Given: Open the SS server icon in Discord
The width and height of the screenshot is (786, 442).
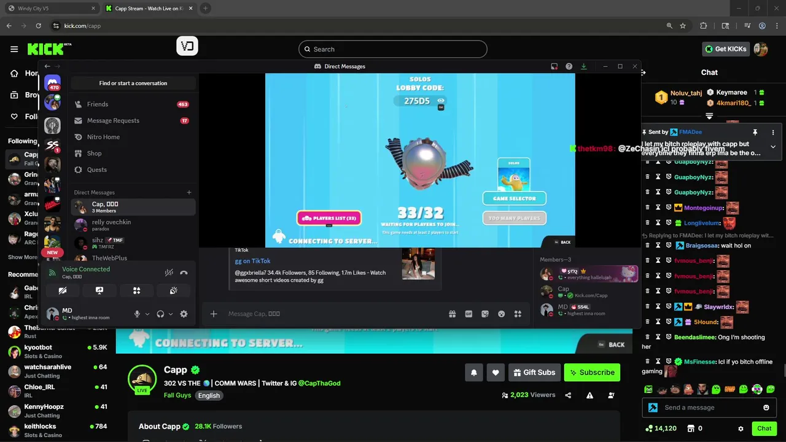Looking at the screenshot, I should pos(53,145).
